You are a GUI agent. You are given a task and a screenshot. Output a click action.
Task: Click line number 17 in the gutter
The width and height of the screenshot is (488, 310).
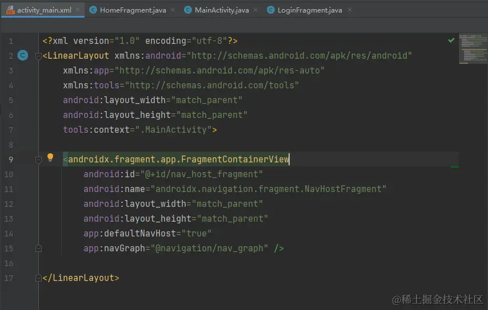coord(9,278)
